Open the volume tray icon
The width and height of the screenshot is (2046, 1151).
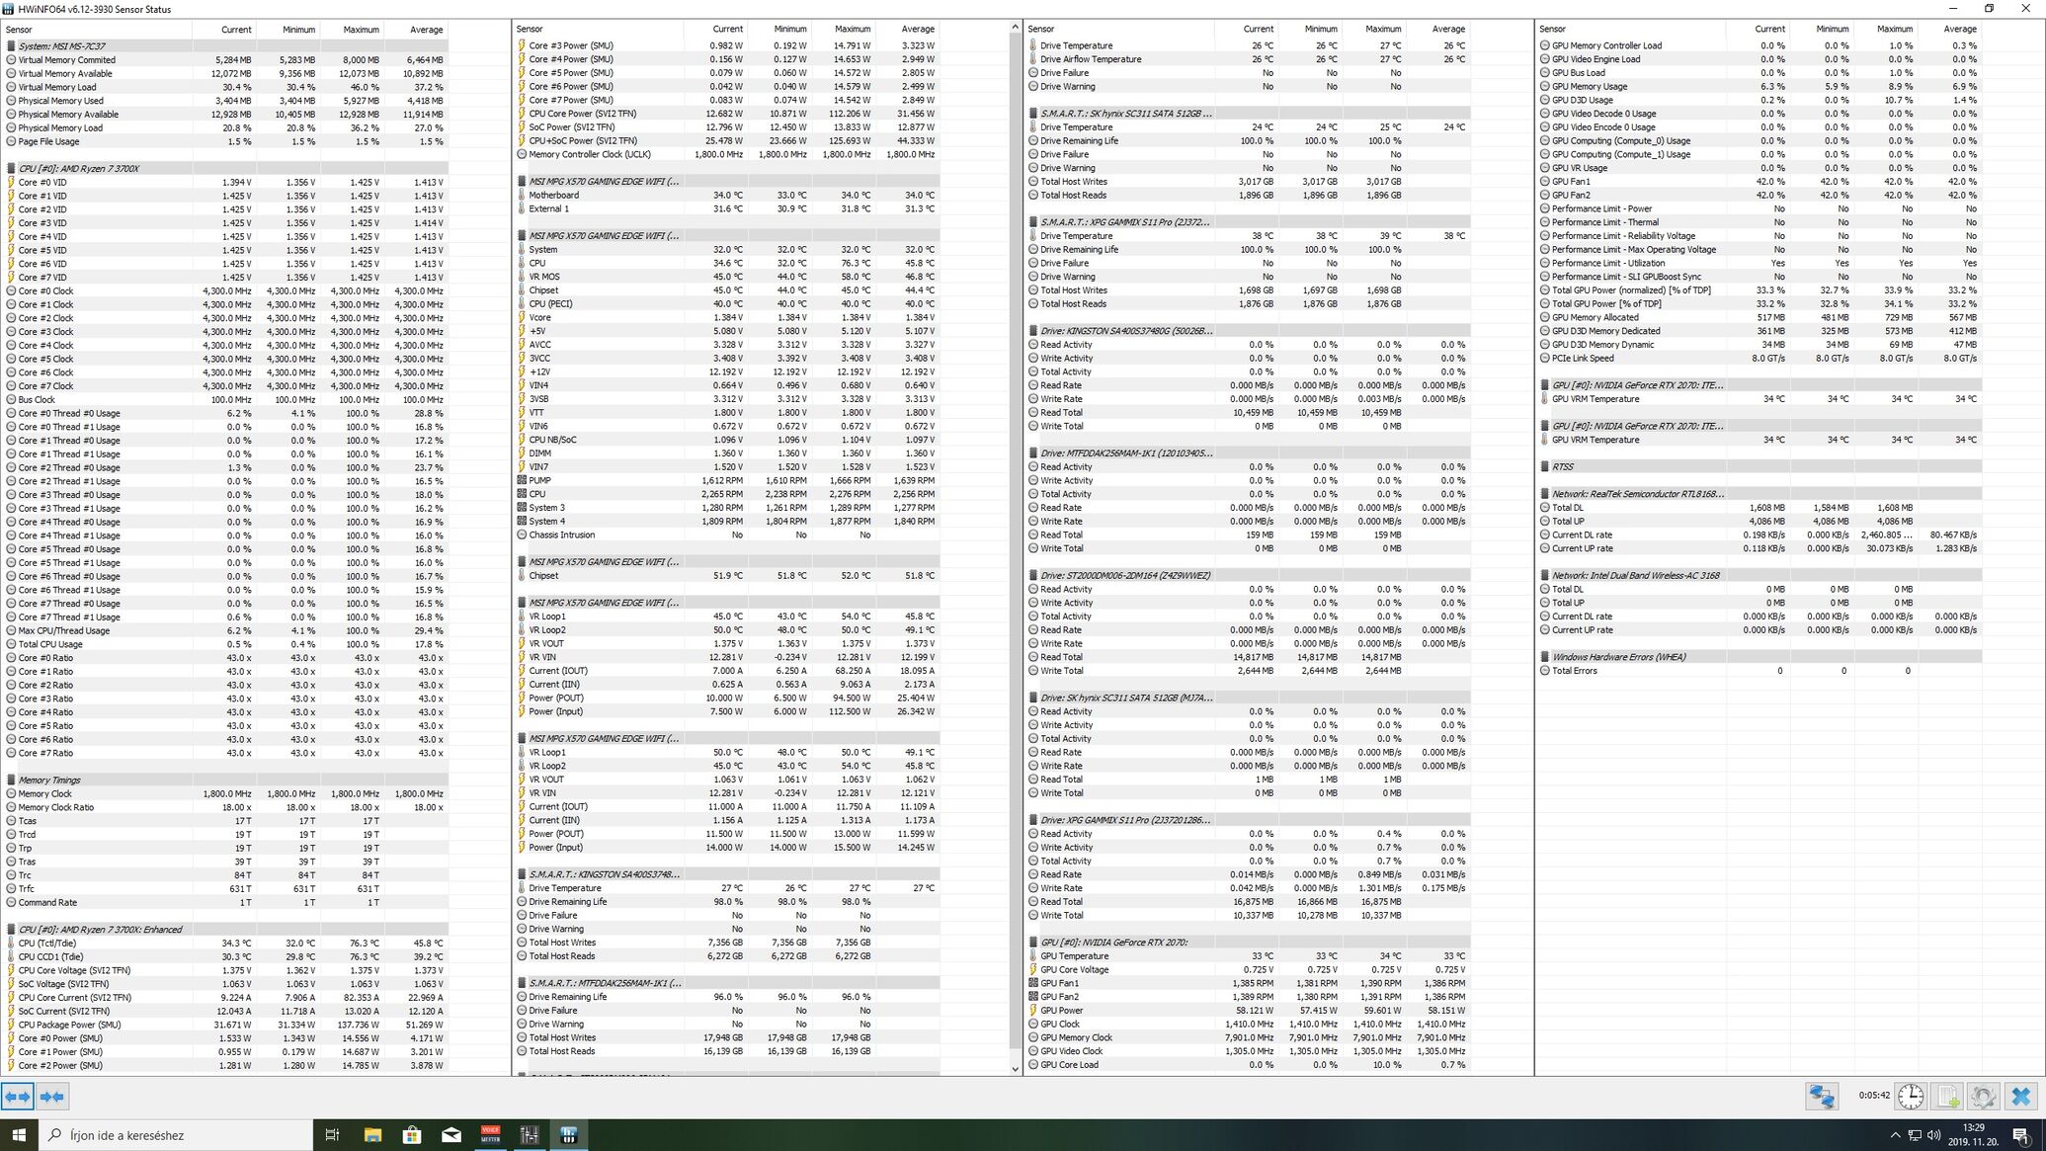coord(1935,1135)
